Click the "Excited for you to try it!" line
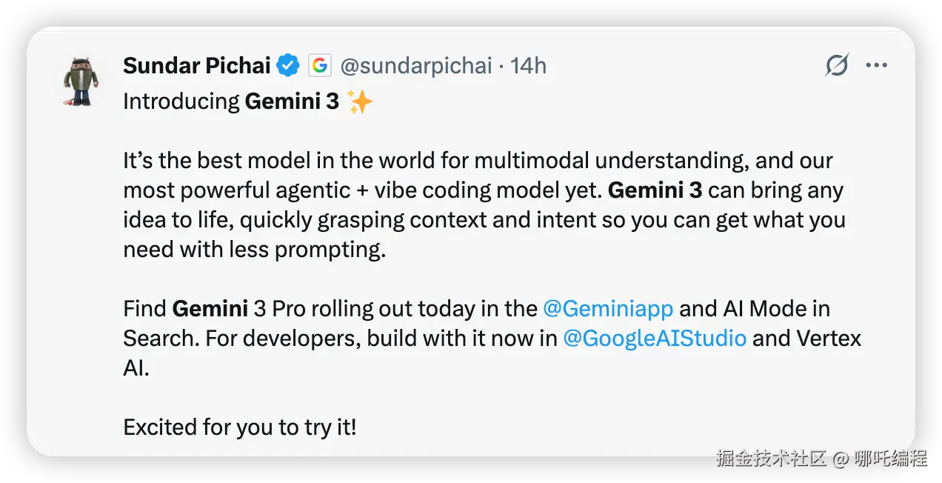The width and height of the screenshot is (942, 483). click(239, 427)
